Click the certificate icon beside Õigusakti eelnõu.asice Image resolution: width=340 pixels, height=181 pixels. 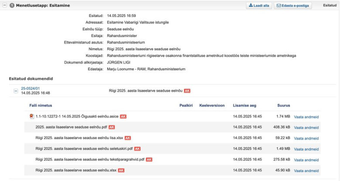coord(31,116)
